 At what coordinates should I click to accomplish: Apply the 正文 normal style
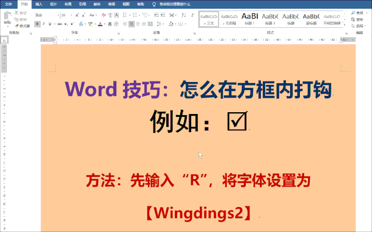click(x=209, y=19)
